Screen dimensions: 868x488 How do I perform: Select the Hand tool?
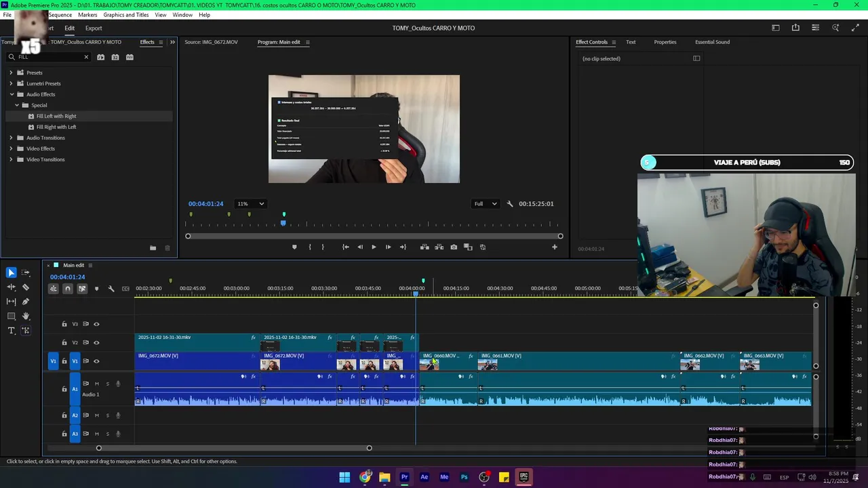[26, 316]
